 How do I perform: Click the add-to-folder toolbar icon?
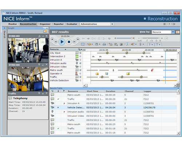pyautogui.click(x=110, y=44)
